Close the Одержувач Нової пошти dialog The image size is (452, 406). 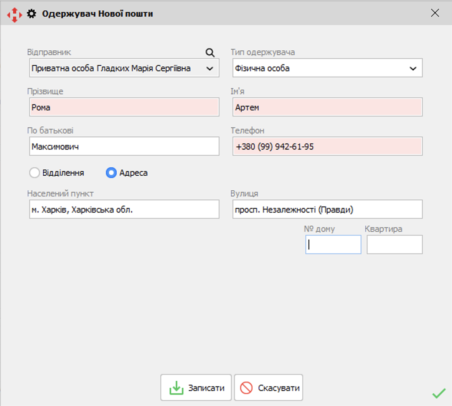[x=435, y=13]
